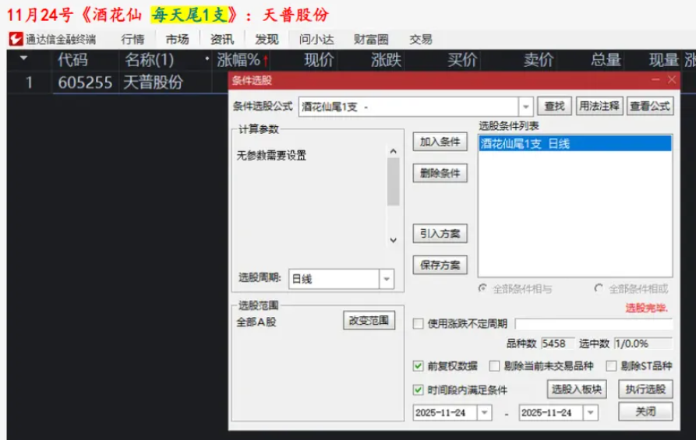Screen dimensions: 696x440
Task: Switch to the 财富圈 menu
Action: tap(371, 39)
